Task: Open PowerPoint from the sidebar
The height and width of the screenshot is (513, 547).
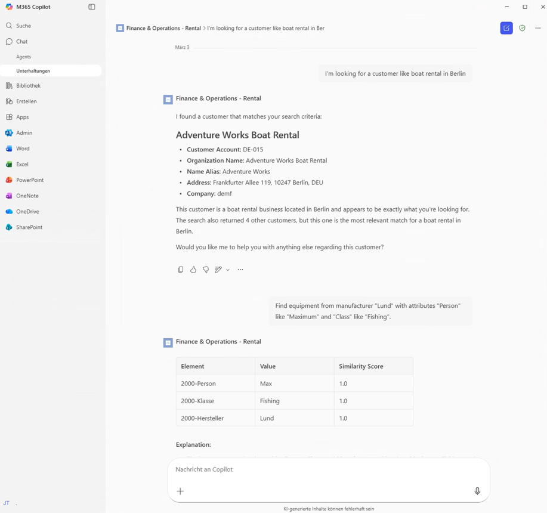Action: coord(30,180)
